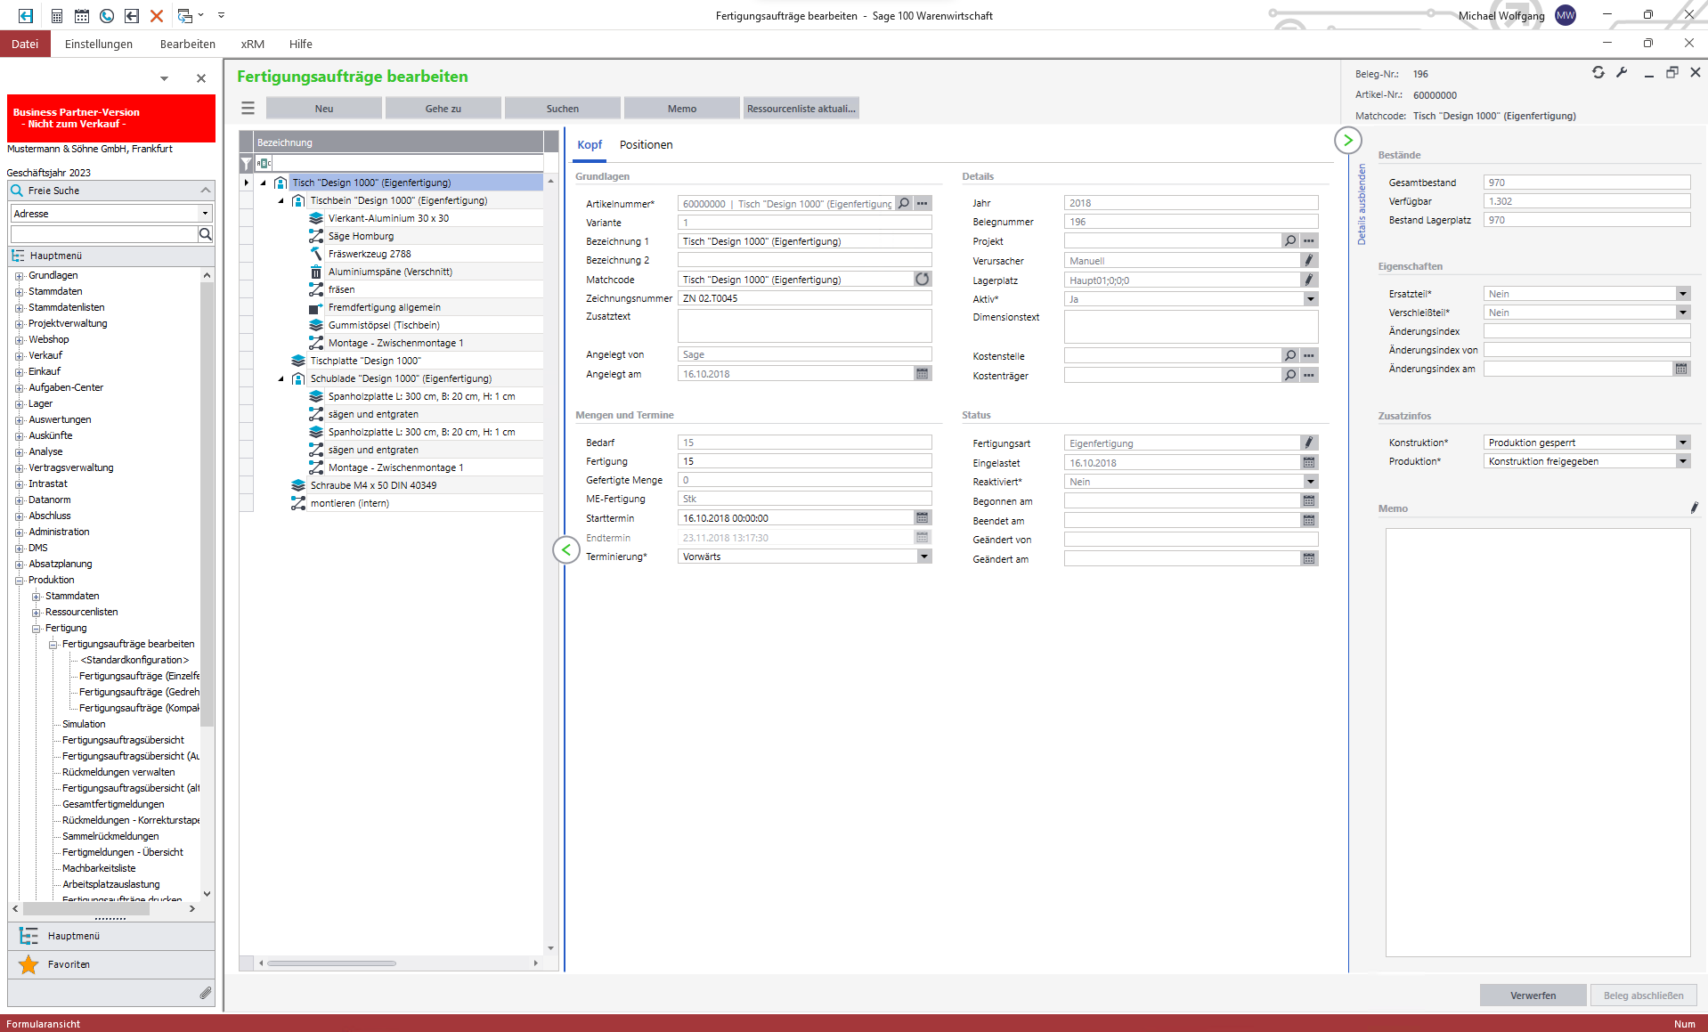Screen dimensions: 1708x1032
Task: Click the hamburger menu icon beside Neu
Action: click(x=248, y=109)
